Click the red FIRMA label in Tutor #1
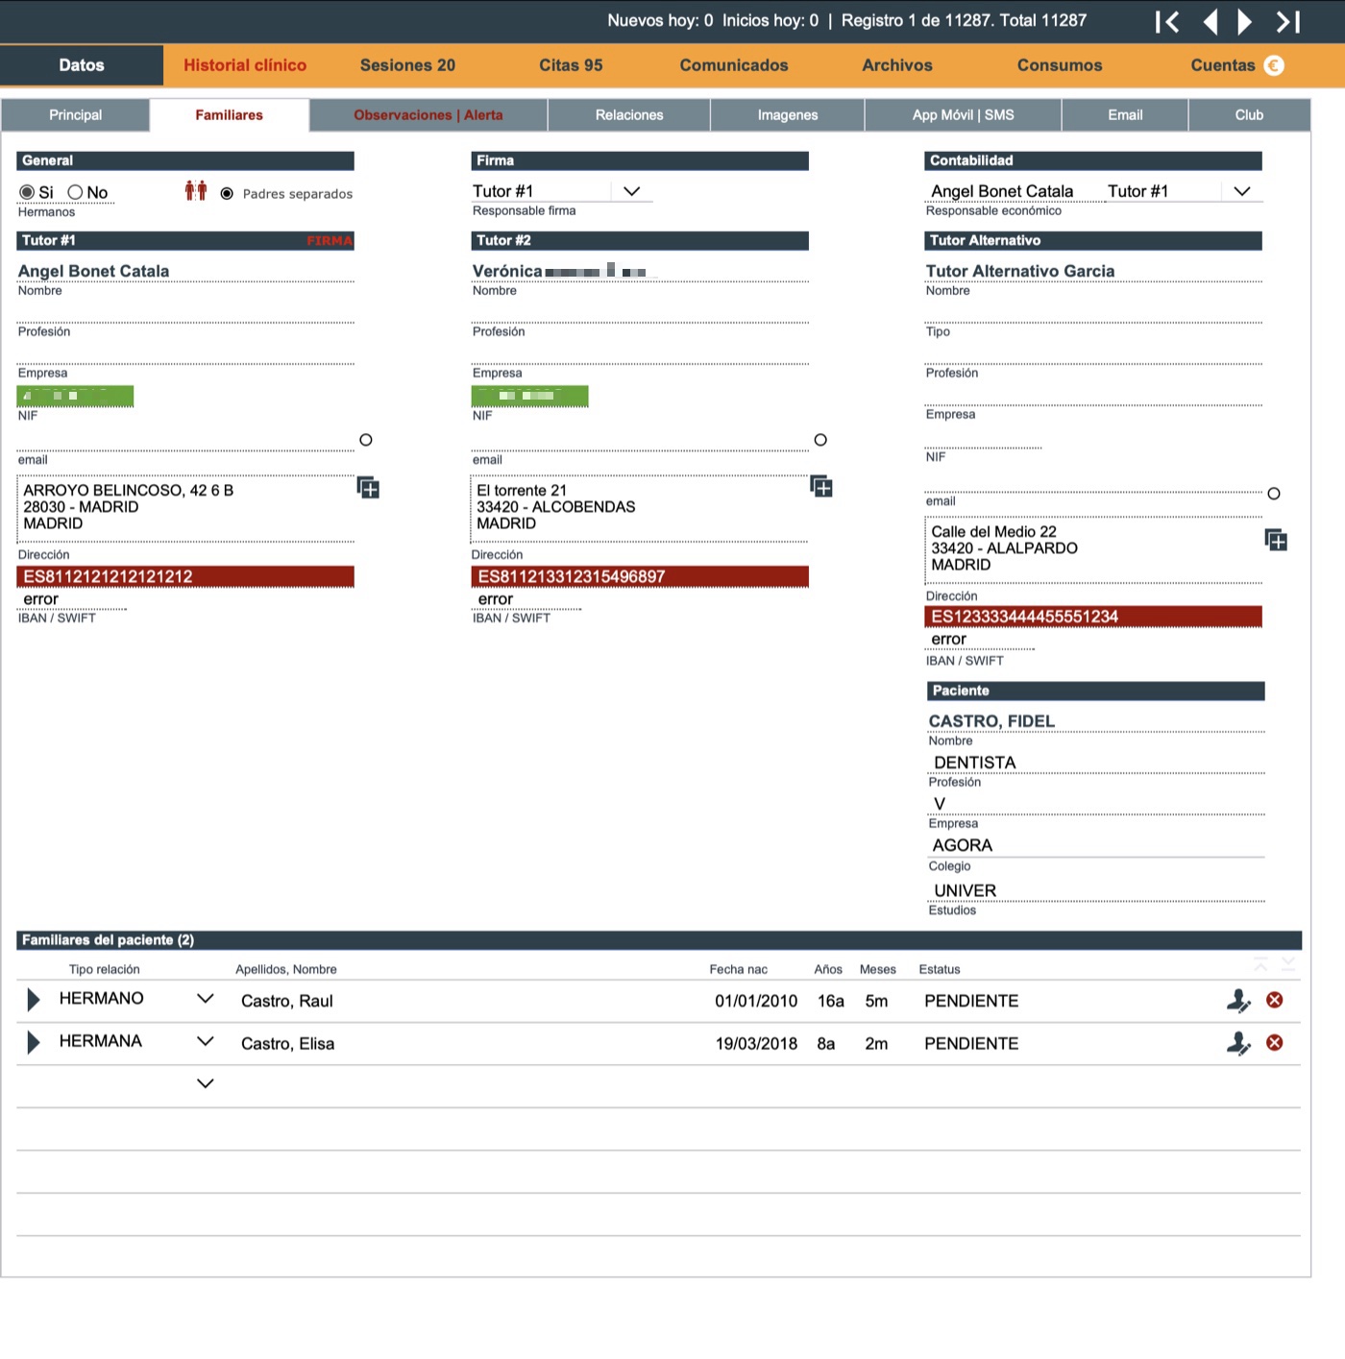This screenshot has width=1345, height=1359. click(x=330, y=241)
